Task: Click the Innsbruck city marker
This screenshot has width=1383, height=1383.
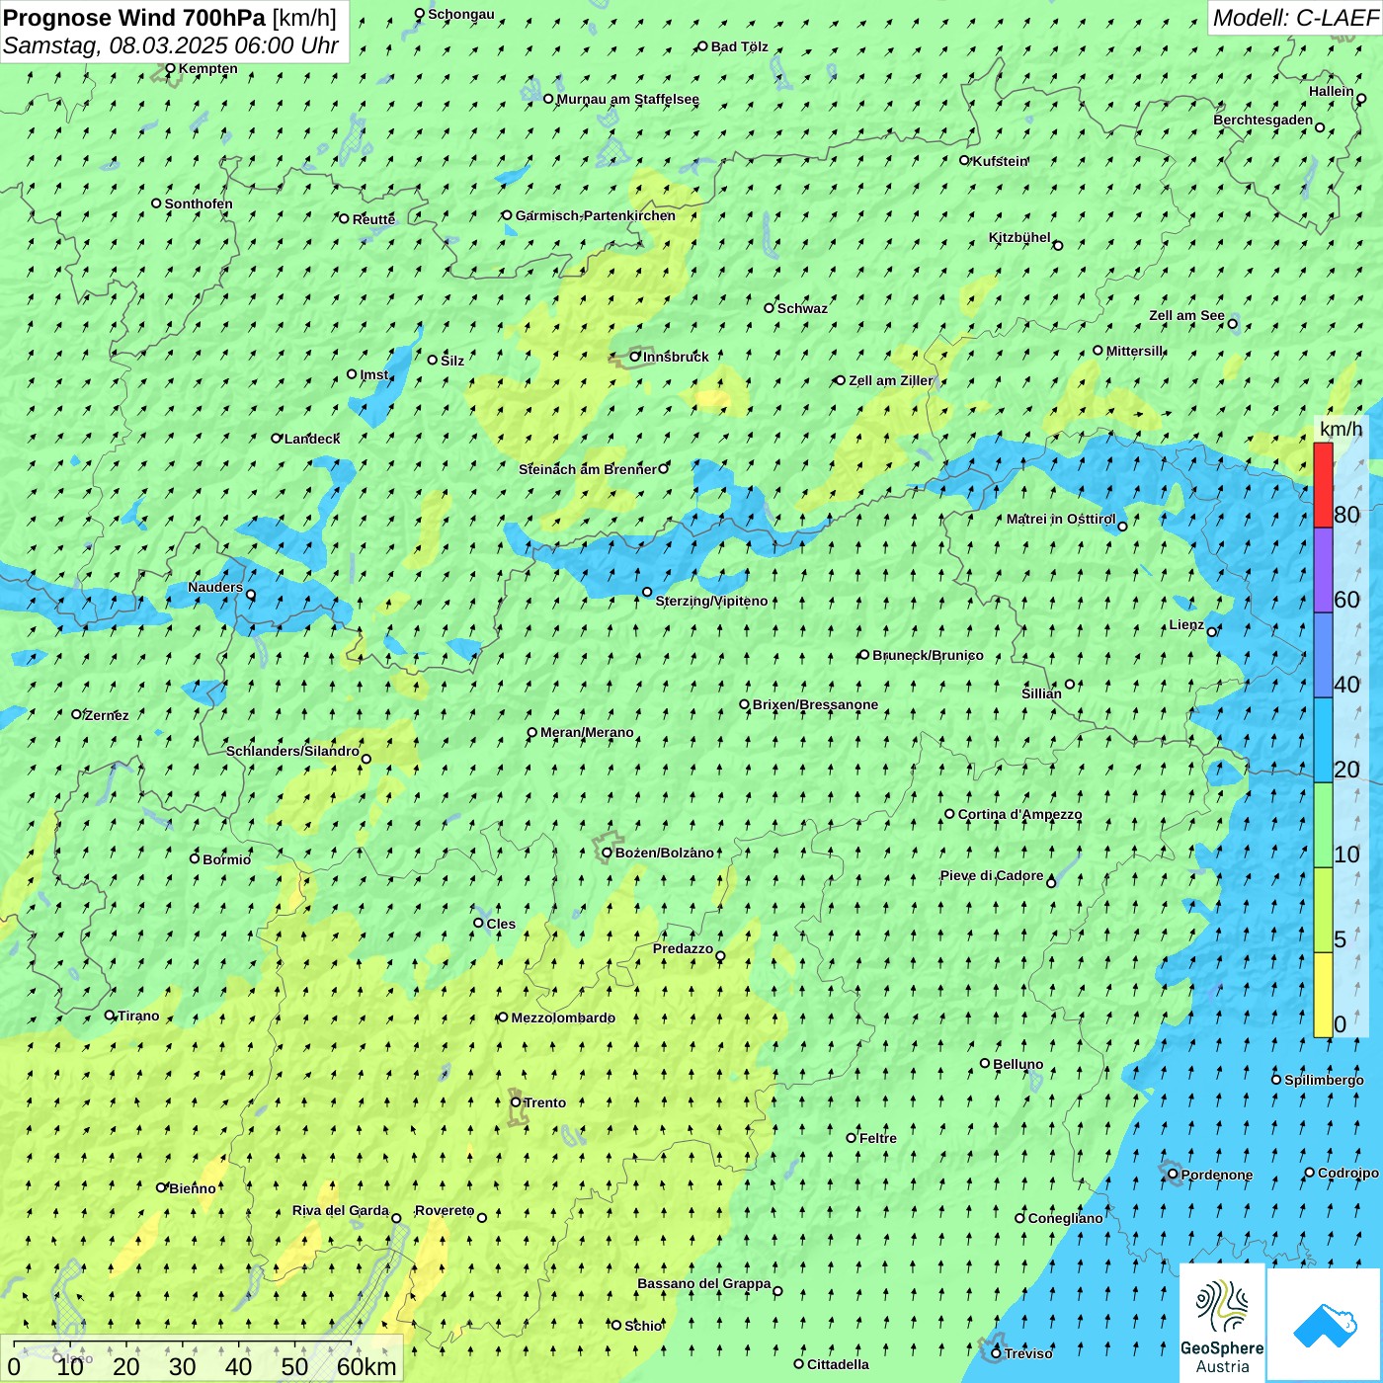Action: 635,357
